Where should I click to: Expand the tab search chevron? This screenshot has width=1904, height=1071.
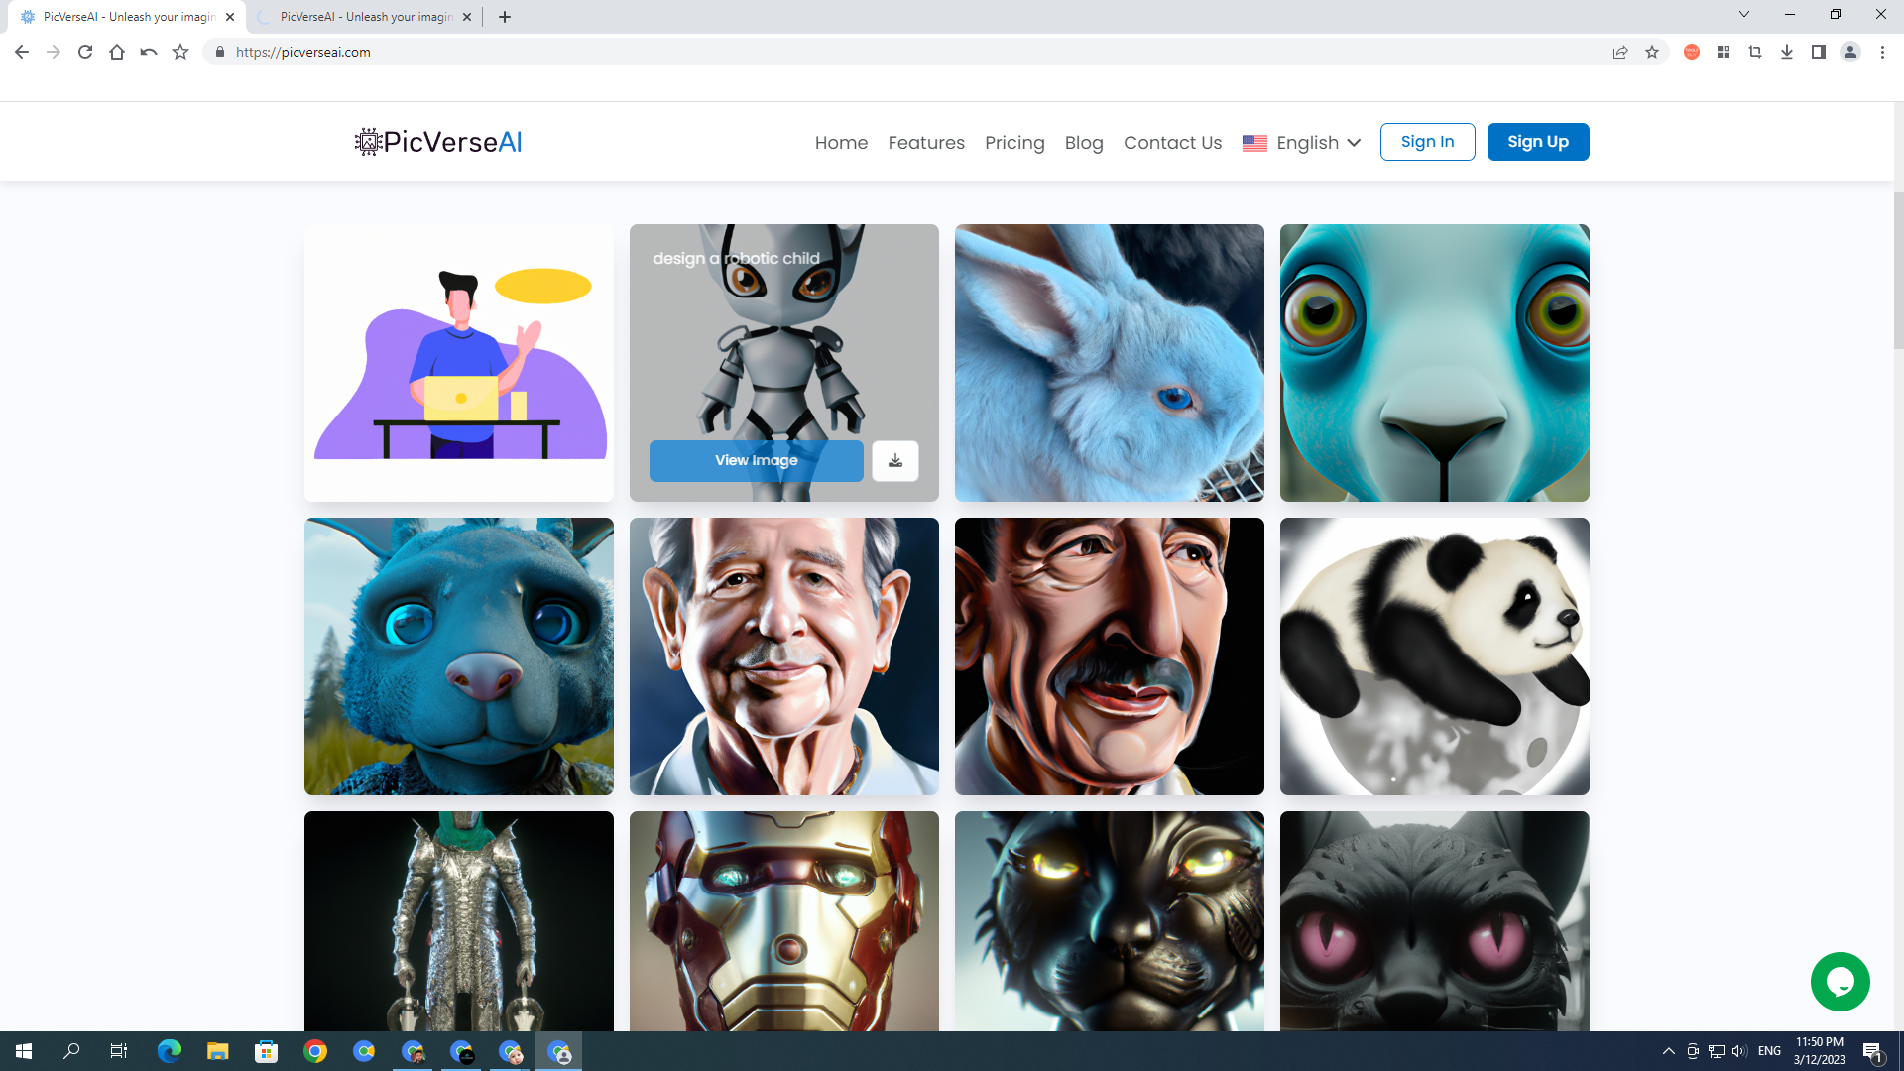pos(1744,15)
